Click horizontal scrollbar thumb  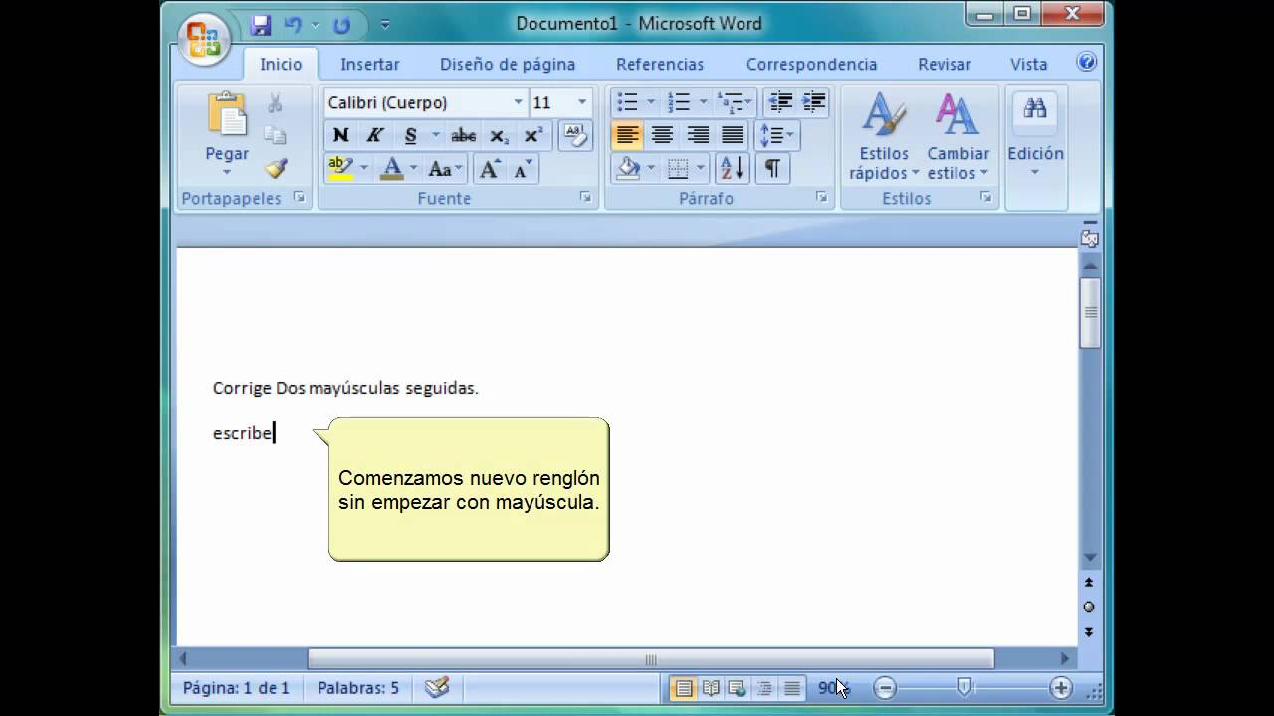(x=651, y=658)
